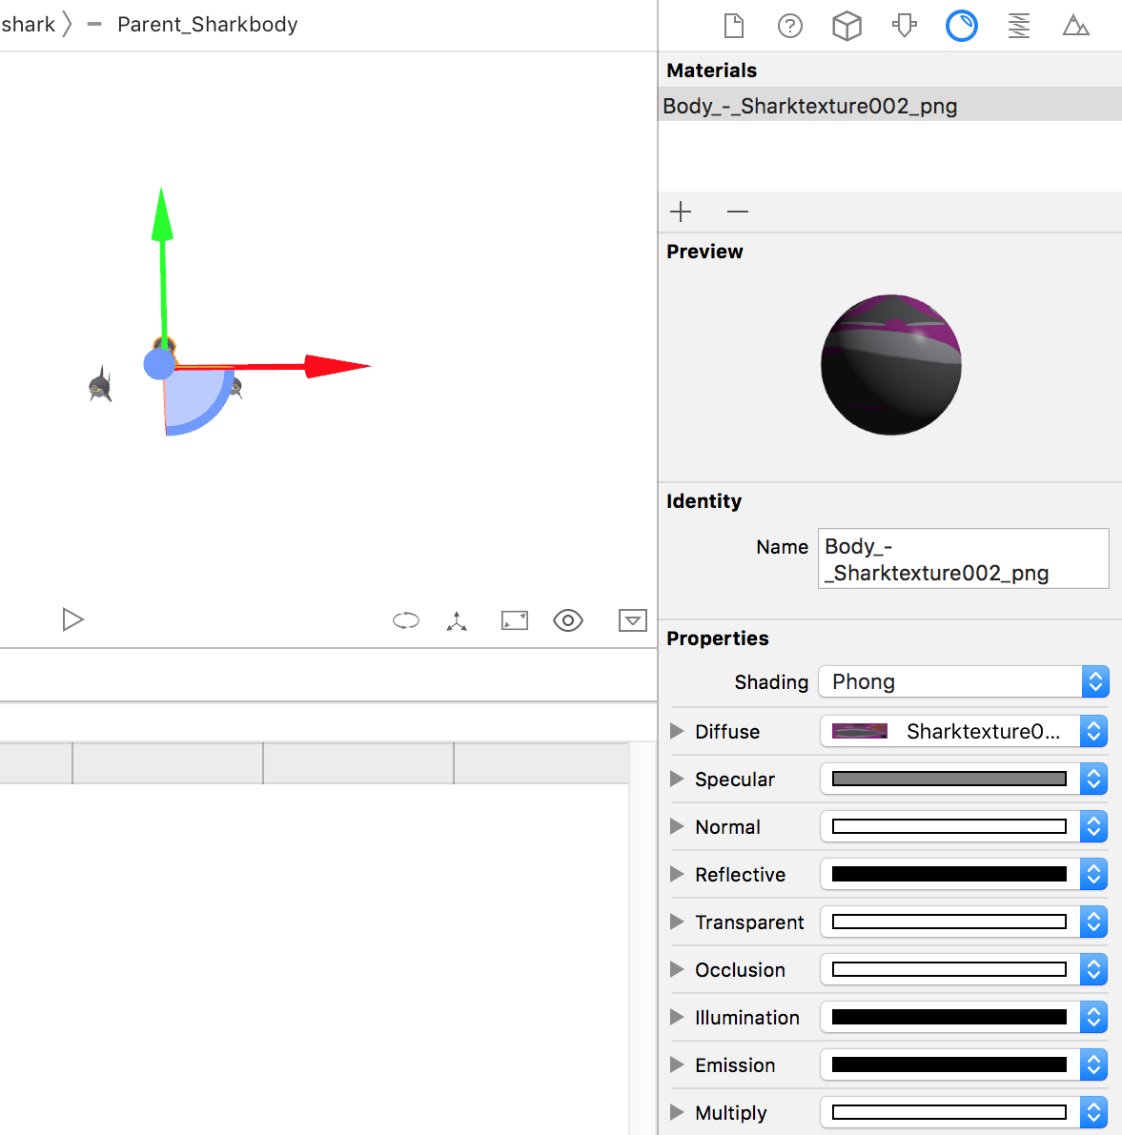Expand the Specular property row
Image resolution: width=1122 pixels, height=1135 pixels.
click(677, 779)
